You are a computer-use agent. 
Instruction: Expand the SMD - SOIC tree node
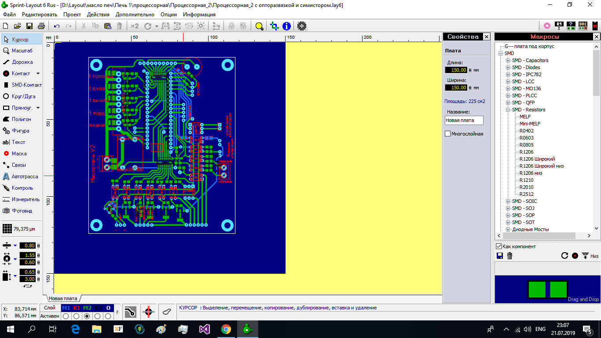pos(508,201)
